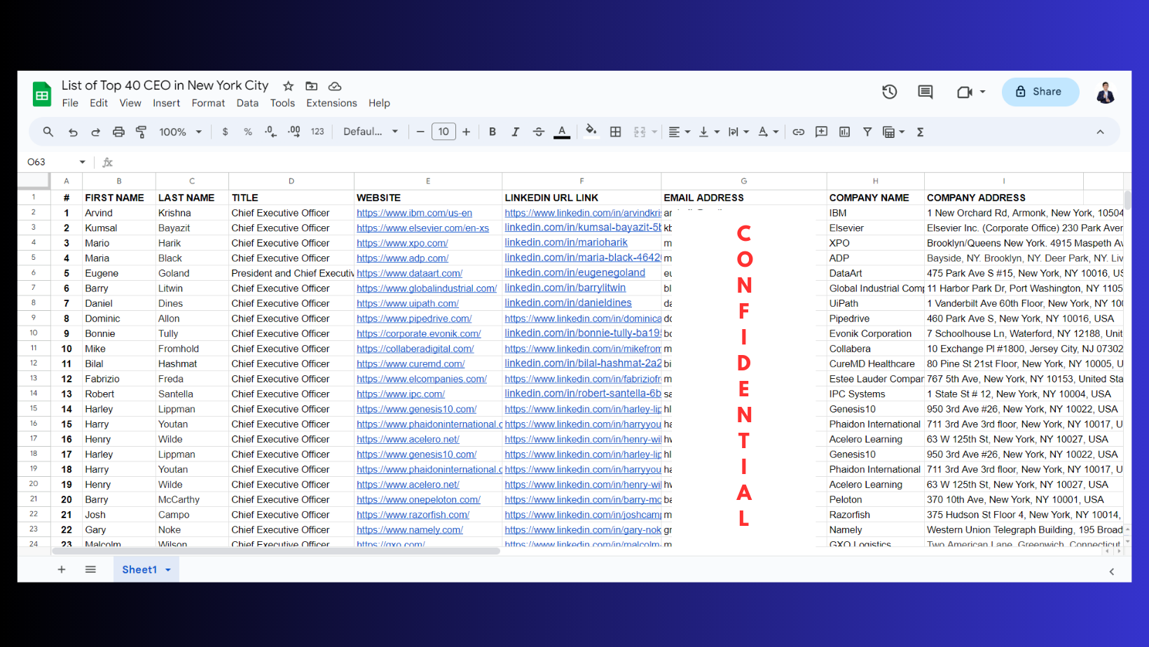Viewport: 1149px width, 647px height.
Task: Open the borders tool
Action: pyautogui.click(x=616, y=132)
